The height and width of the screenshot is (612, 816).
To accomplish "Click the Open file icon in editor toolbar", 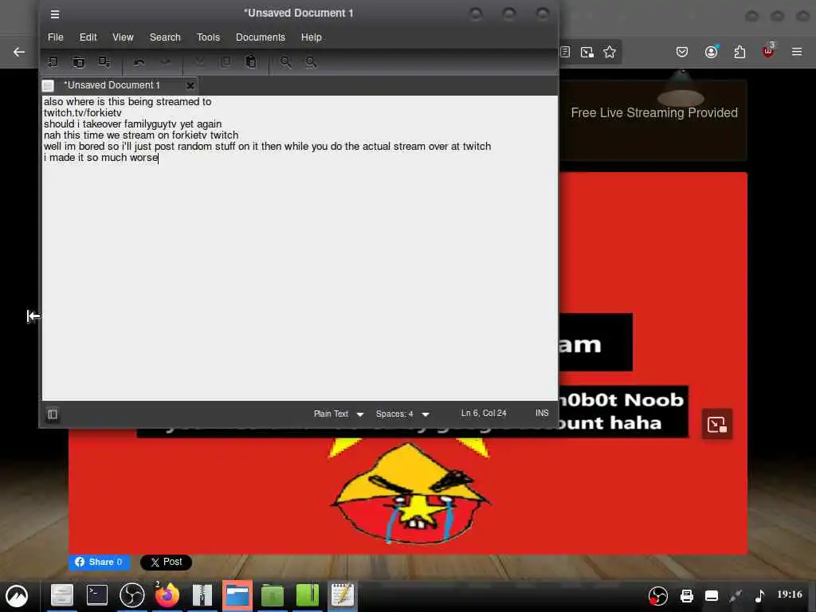I will (79, 62).
